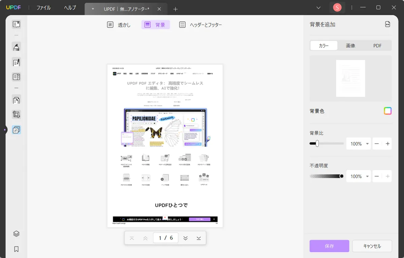This screenshot has width=404, height=258.
Task: Click the PDF page preview
Action: (165, 146)
